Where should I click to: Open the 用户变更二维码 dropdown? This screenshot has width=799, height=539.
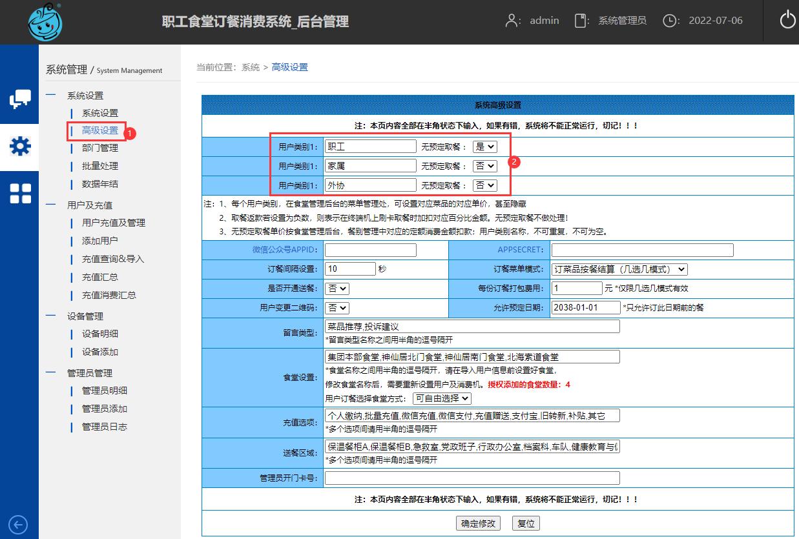(337, 308)
